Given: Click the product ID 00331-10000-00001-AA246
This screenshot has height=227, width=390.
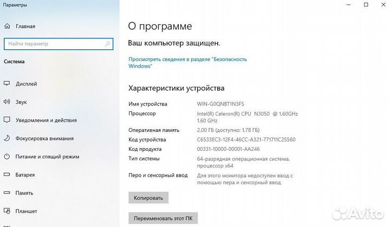Looking at the screenshot, I should pos(228,149).
